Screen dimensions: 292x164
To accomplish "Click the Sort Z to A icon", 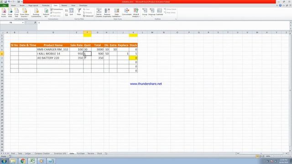I will [67, 15].
